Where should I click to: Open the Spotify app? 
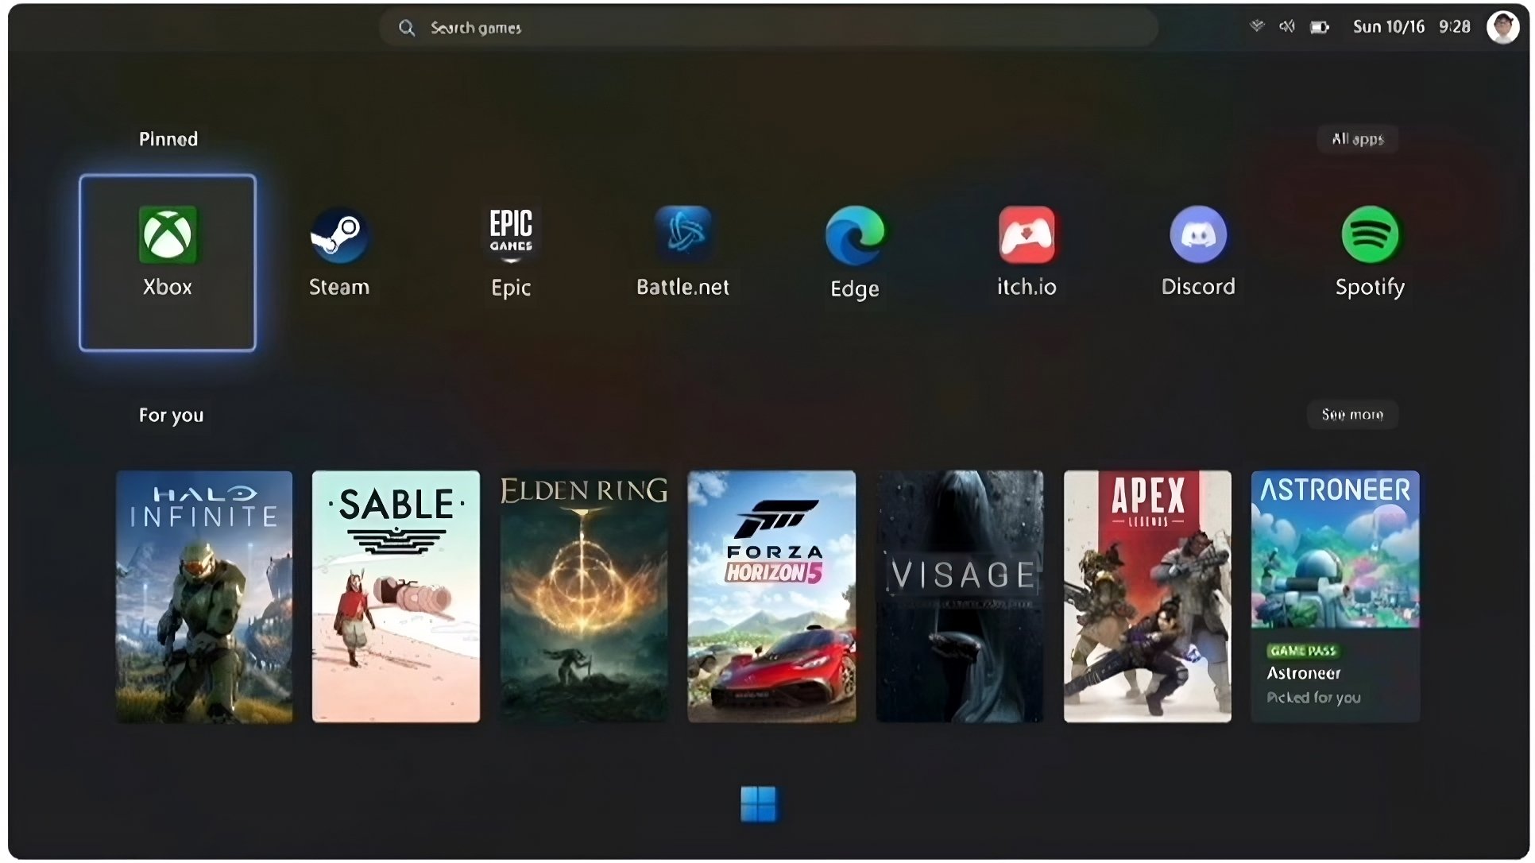(x=1370, y=253)
